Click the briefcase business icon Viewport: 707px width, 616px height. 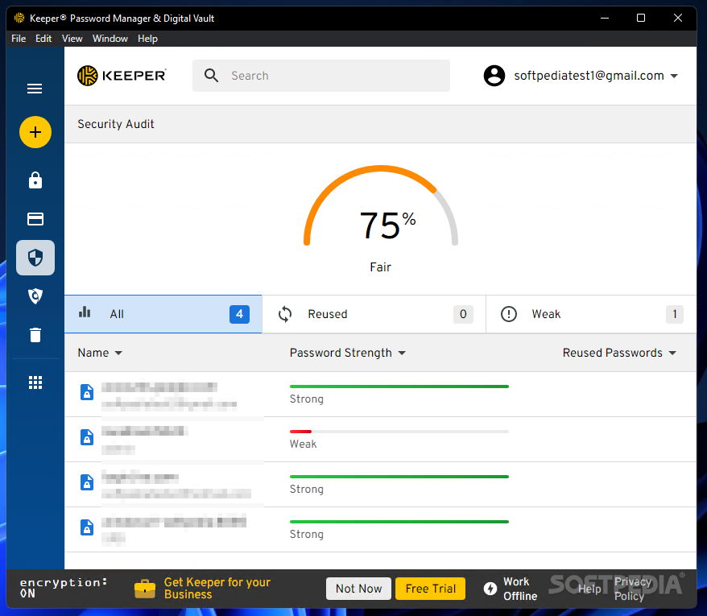pos(145,589)
